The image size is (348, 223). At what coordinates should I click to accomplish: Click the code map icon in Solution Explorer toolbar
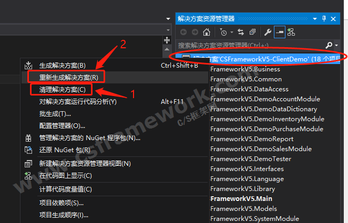(x=291, y=32)
